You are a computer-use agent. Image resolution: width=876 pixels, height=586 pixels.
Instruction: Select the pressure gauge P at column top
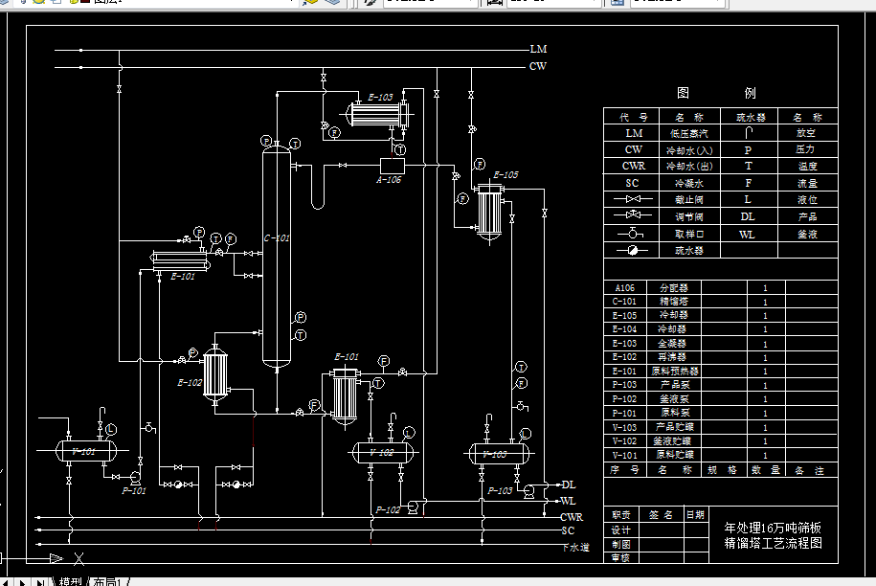266,141
